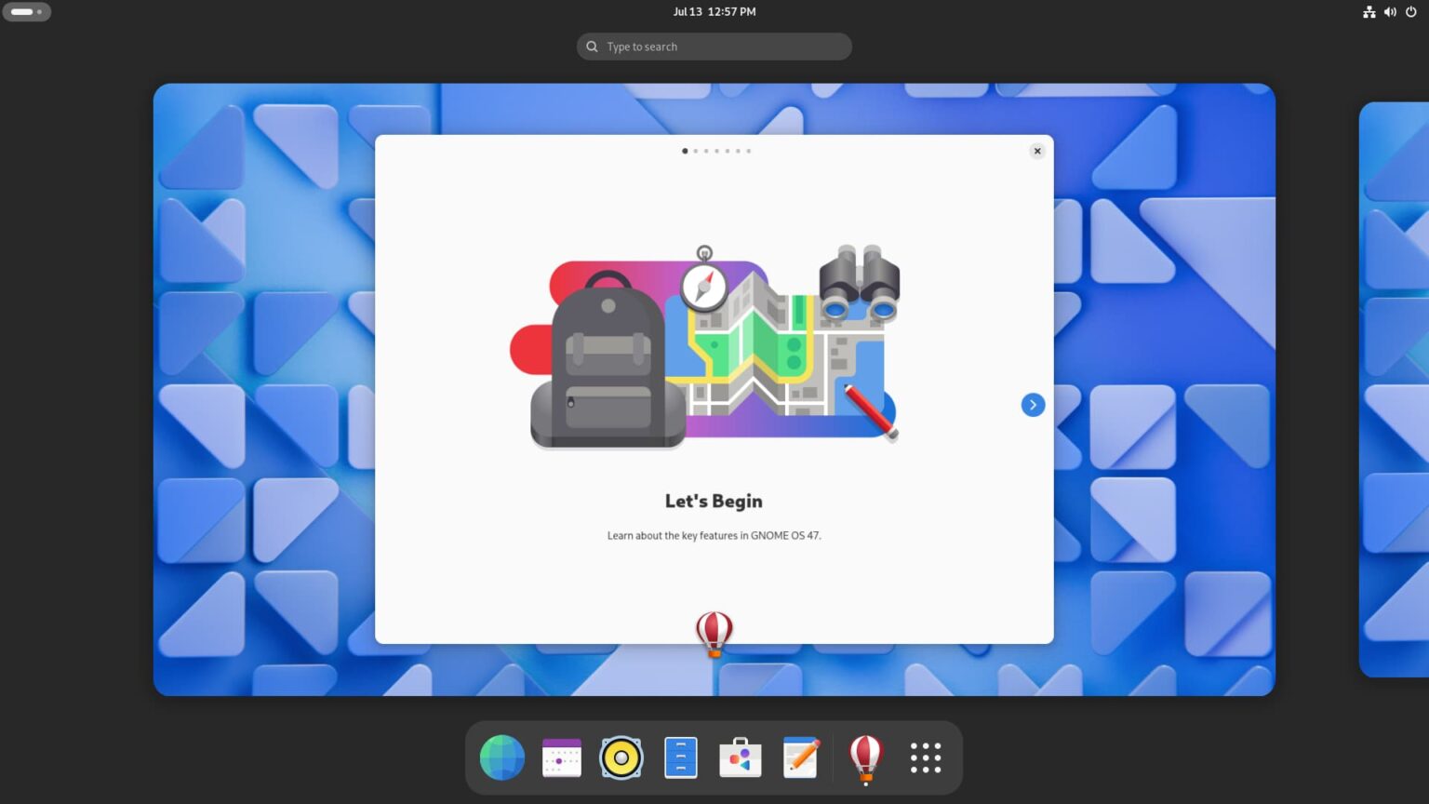Launch the Calendar app from the dock
Viewport: 1429px width, 804px height.
tap(561, 757)
